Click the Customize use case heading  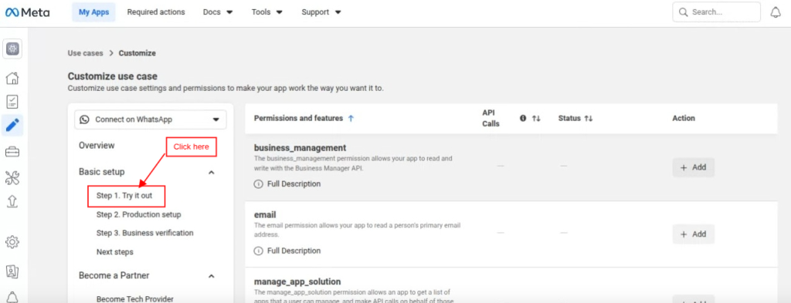(x=113, y=76)
